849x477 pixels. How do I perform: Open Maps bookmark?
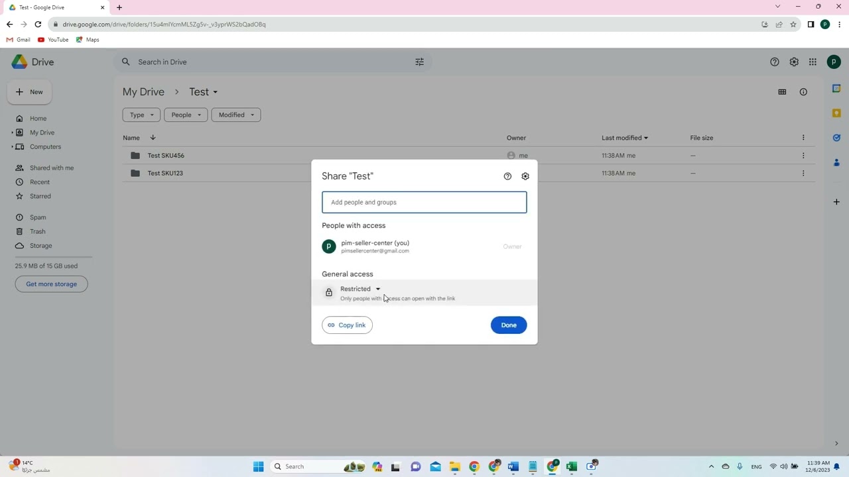coord(88,40)
